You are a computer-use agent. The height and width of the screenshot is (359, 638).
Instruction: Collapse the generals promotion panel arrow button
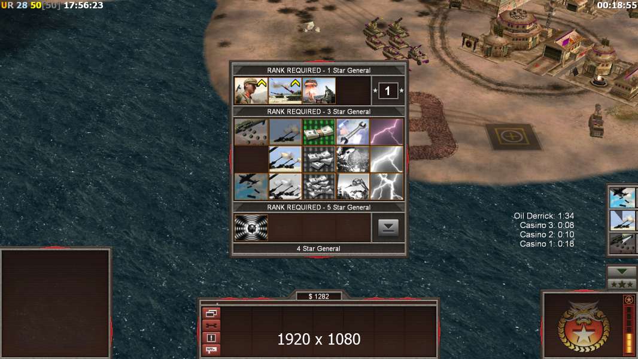(x=388, y=228)
